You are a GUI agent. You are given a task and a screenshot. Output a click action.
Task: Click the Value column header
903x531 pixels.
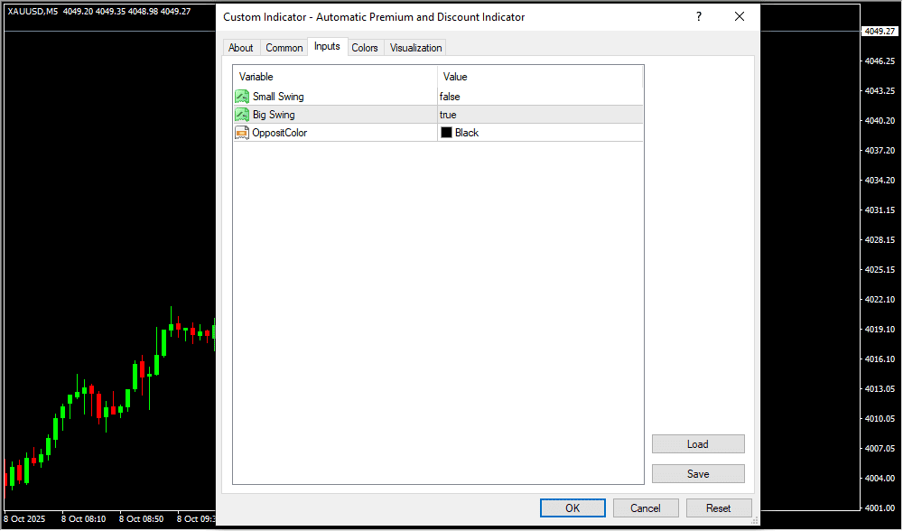pos(540,77)
